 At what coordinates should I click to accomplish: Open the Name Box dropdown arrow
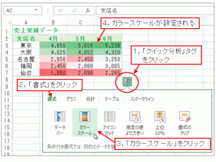coord(36,10)
